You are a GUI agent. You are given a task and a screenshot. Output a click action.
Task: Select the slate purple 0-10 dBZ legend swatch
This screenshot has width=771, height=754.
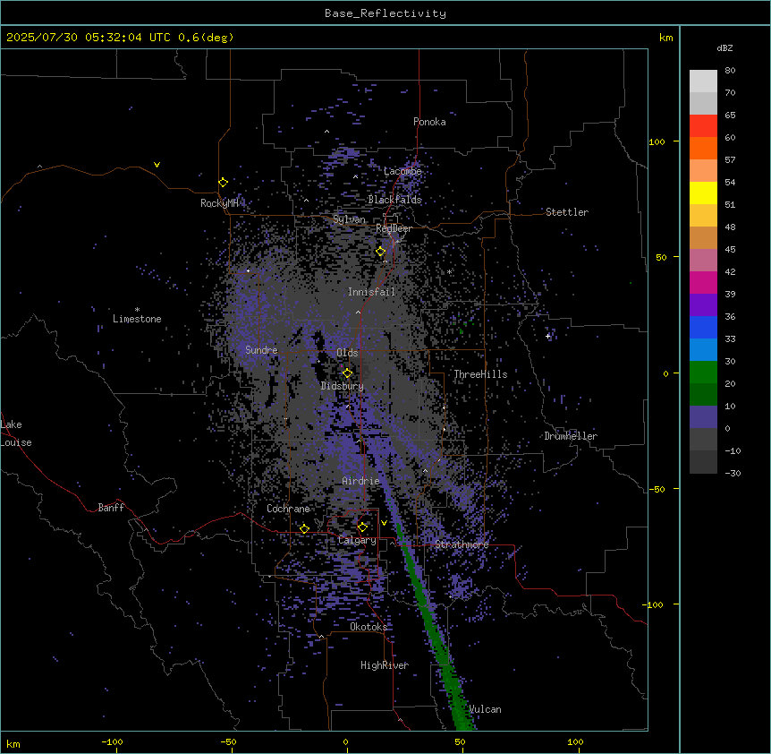click(x=703, y=417)
